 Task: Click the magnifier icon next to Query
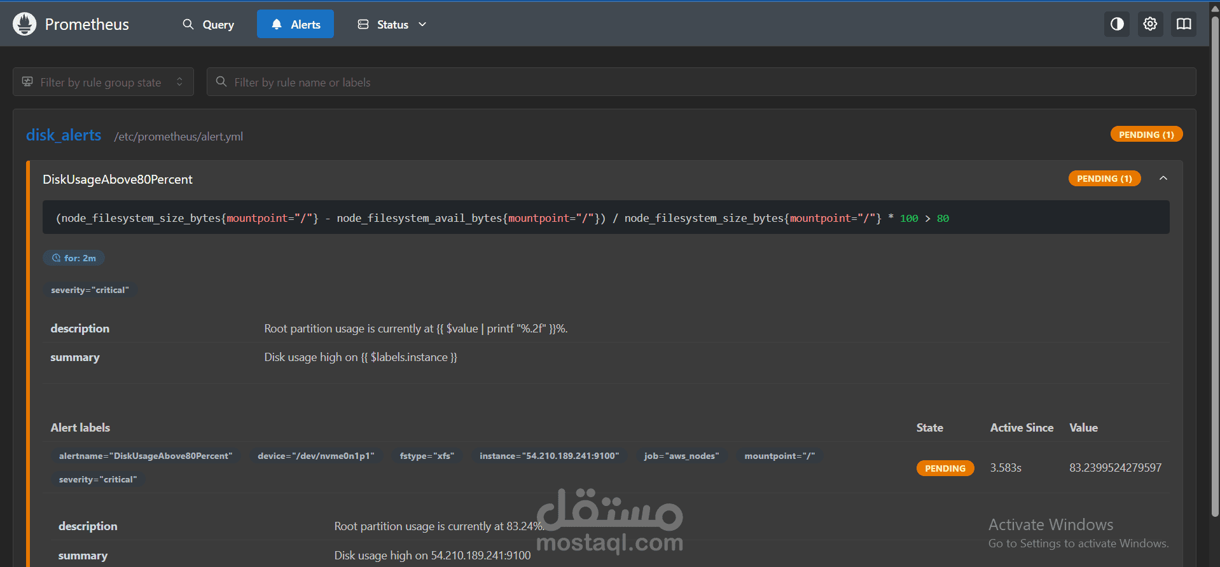[188, 24]
